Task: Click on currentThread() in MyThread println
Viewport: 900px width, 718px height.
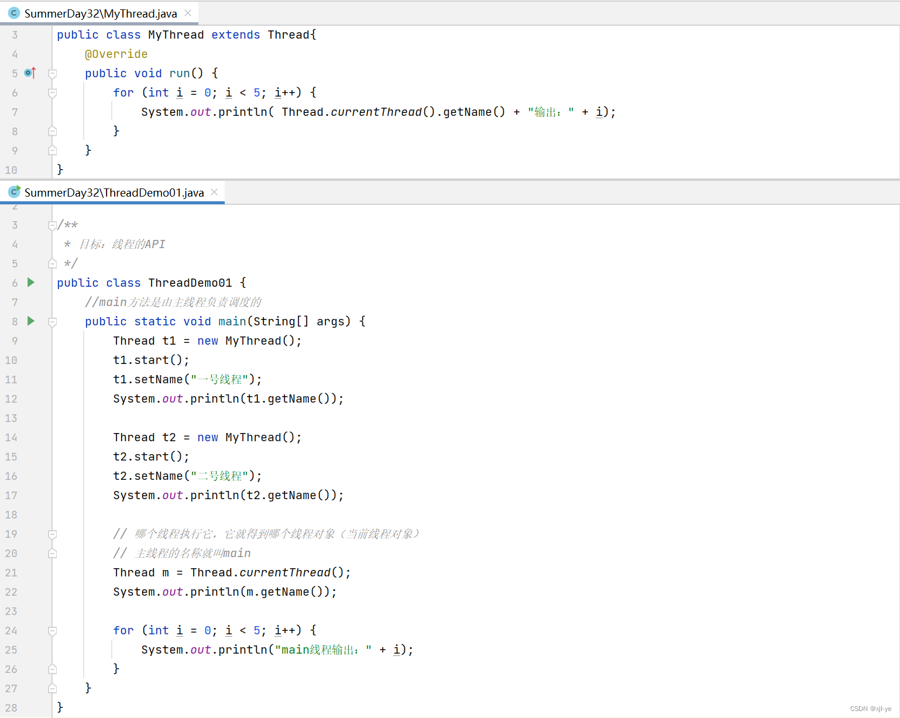Action: (x=383, y=112)
